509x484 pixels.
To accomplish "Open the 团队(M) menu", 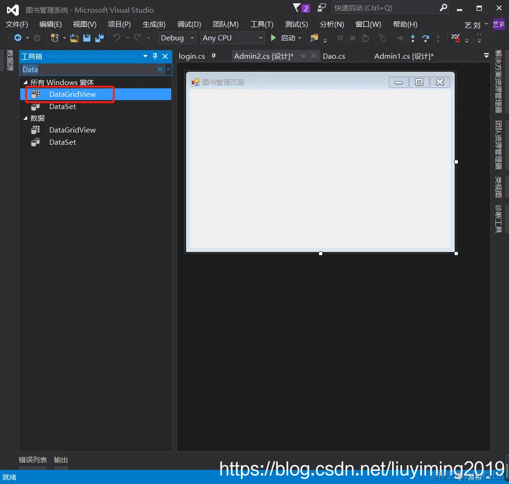I will pos(226,24).
